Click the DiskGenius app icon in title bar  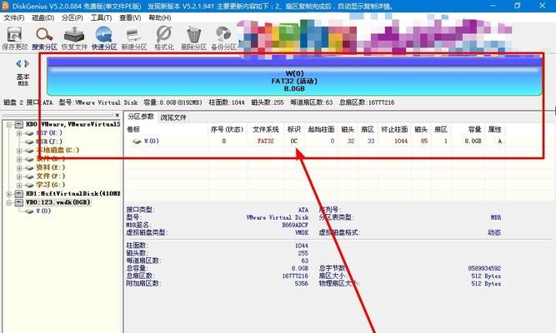(x=5, y=6)
